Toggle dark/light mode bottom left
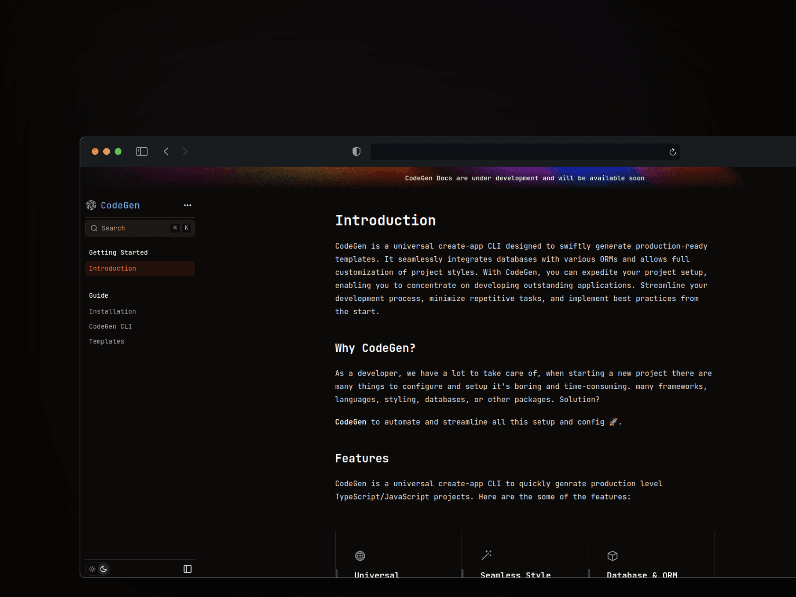796x597 pixels. pos(97,569)
